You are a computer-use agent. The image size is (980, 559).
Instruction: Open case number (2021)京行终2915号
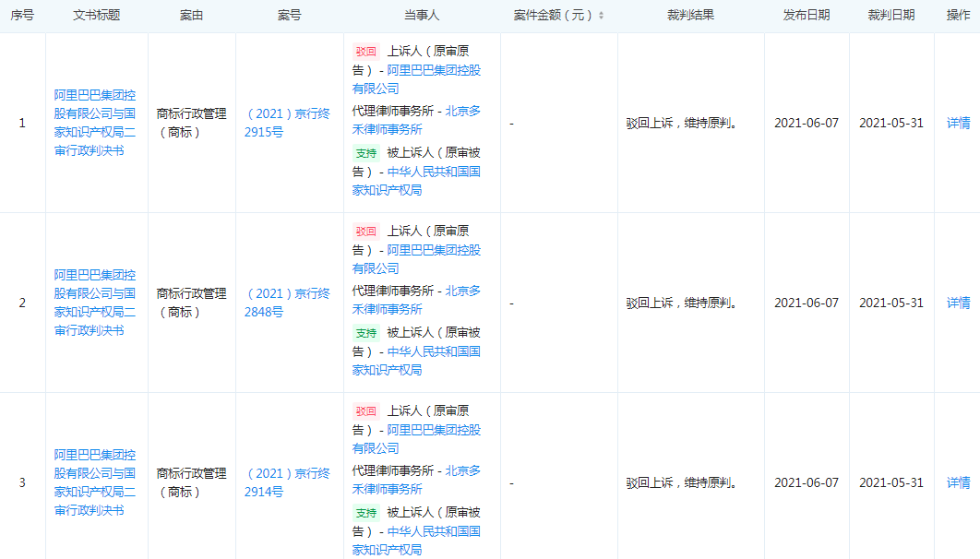pyautogui.click(x=287, y=123)
